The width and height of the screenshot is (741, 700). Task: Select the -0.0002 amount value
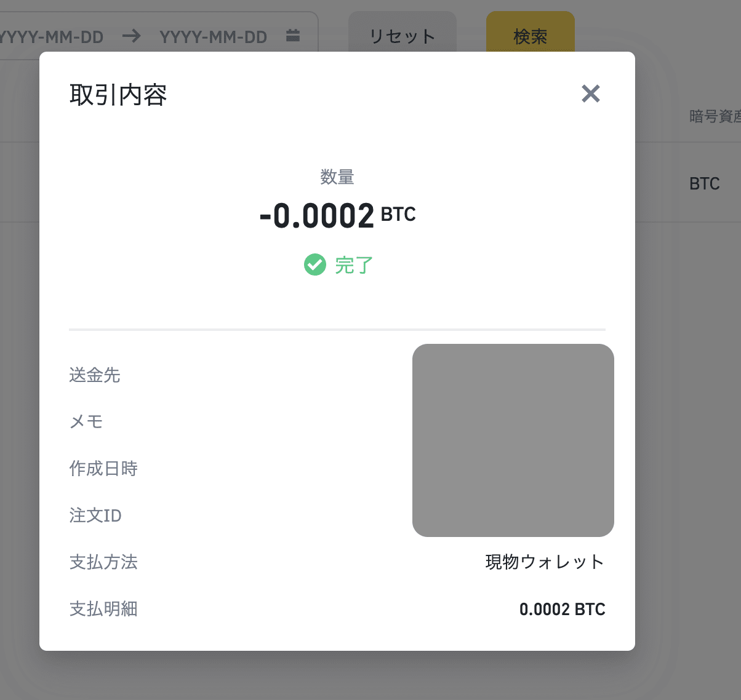317,216
